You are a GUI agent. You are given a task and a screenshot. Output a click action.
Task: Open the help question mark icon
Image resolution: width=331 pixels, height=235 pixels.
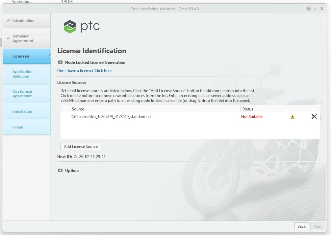(x=308, y=9)
